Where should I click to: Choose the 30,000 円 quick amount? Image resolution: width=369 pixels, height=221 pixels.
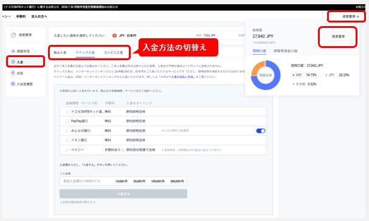coord(139,182)
